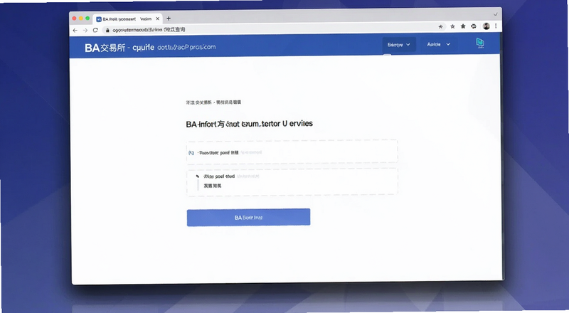Screen dimensions: 569x313
Task: Click the blue favicon on the BA tab
Action: (x=99, y=19)
